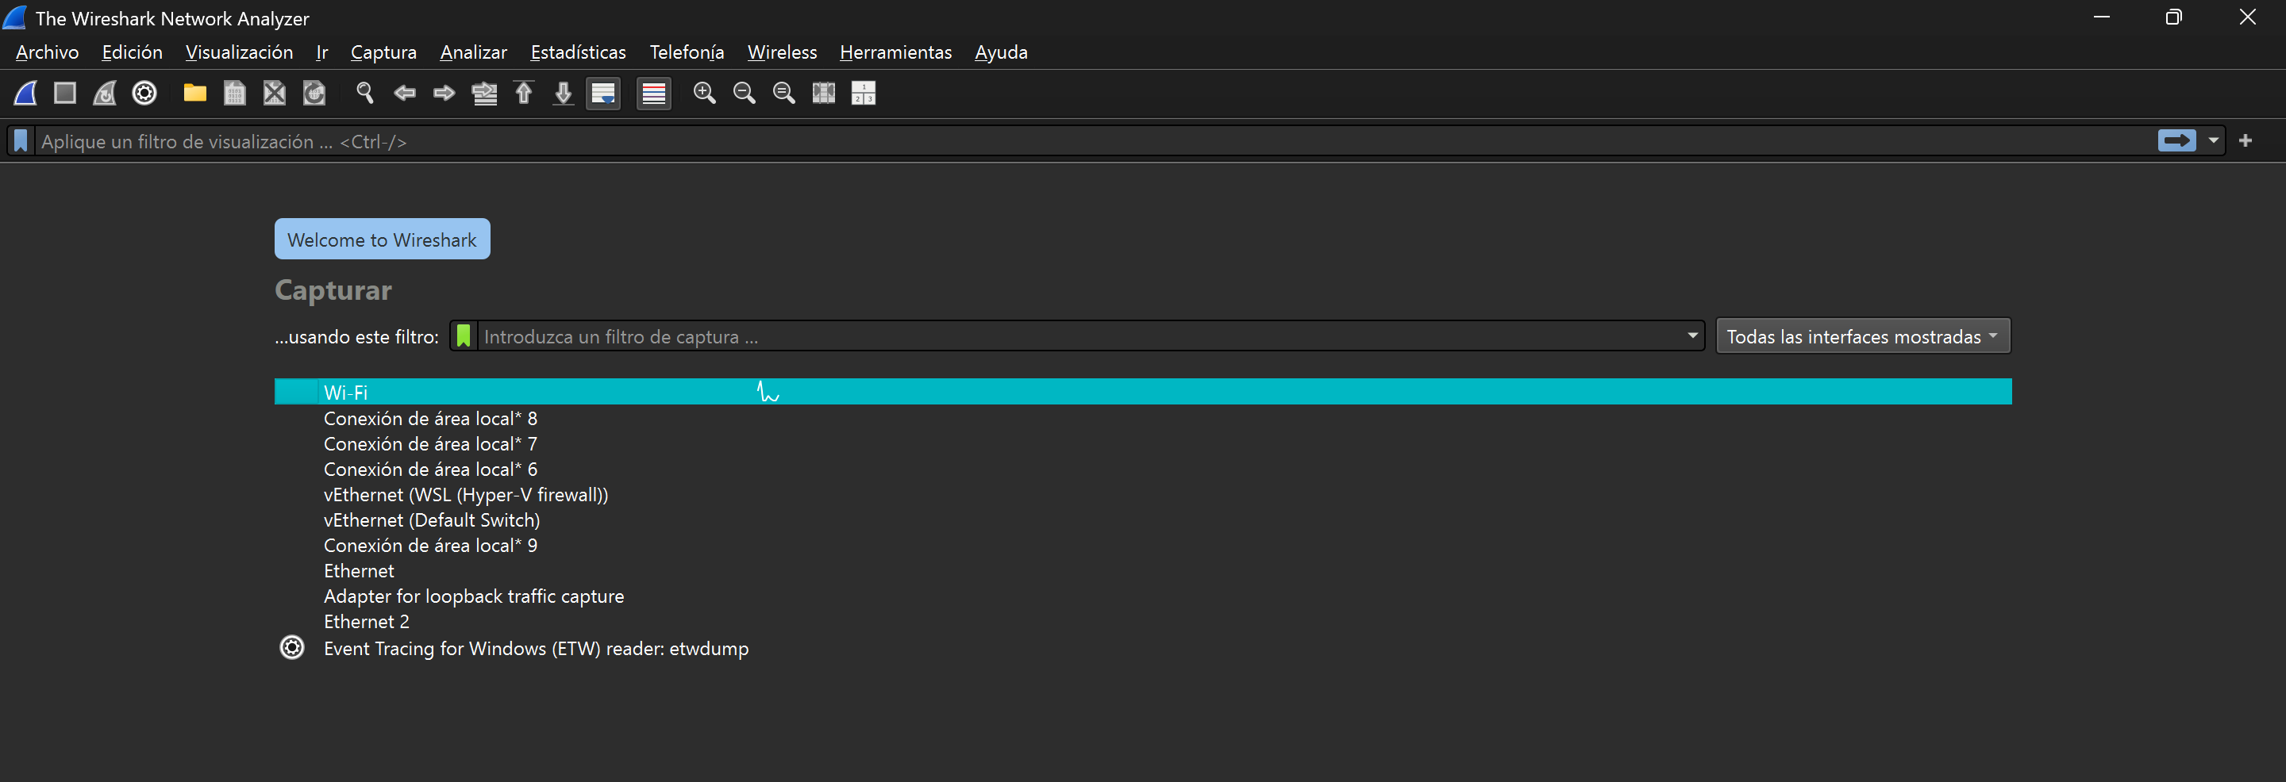Image resolution: width=2286 pixels, height=782 pixels.
Task: Click the open capture file folder icon
Action: pos(194,93)
